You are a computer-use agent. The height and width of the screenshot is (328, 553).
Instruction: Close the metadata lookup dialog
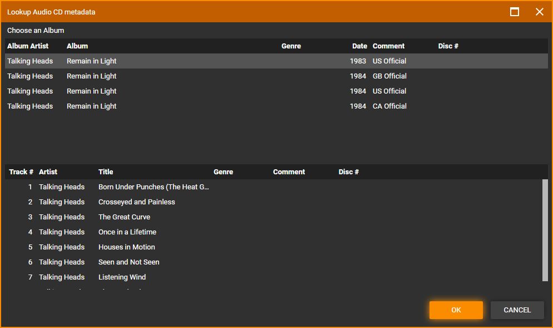click(539, 12)
